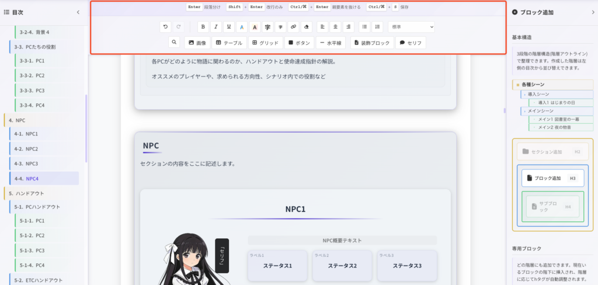
Task: Center align the text
Action: point(335,27)
